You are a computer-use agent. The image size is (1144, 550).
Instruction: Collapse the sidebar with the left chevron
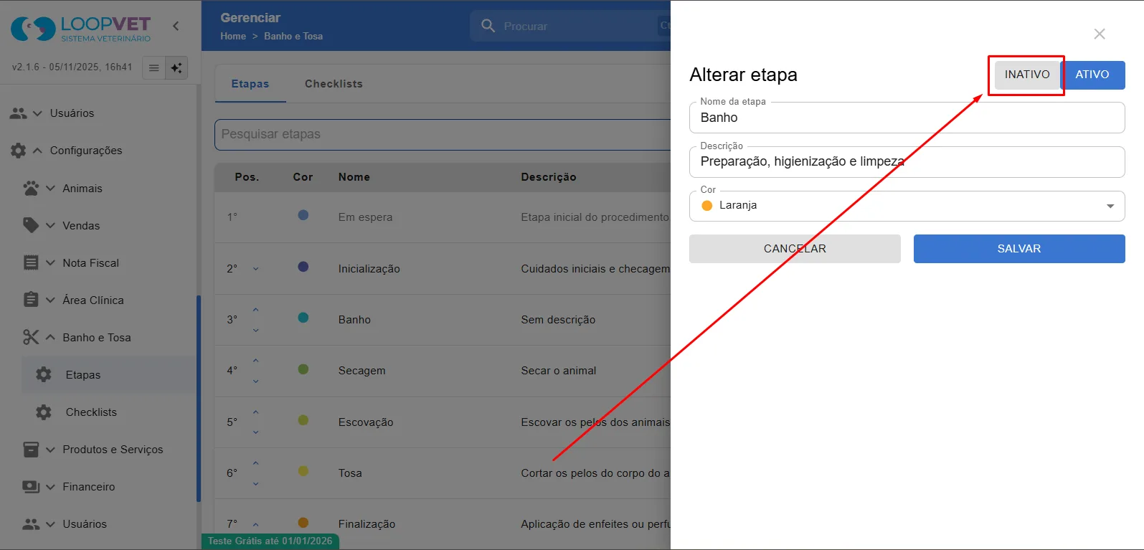(176, 26)
